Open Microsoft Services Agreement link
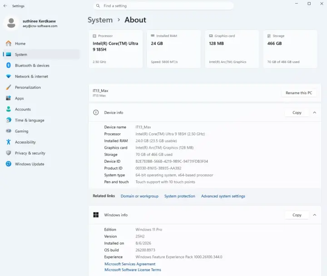The height and width of the screenshot is (276, 327). coord(130,264)
